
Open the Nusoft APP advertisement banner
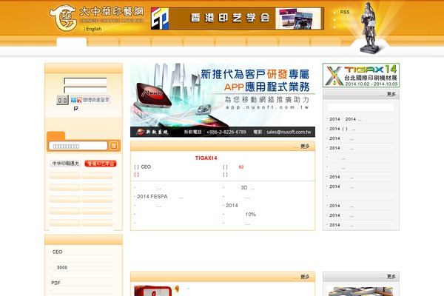[x=223, y=100]
